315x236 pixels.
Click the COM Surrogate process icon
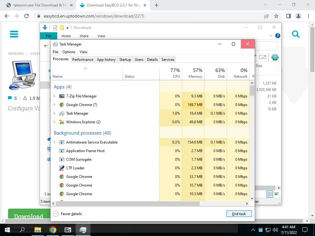click(62, 159)
